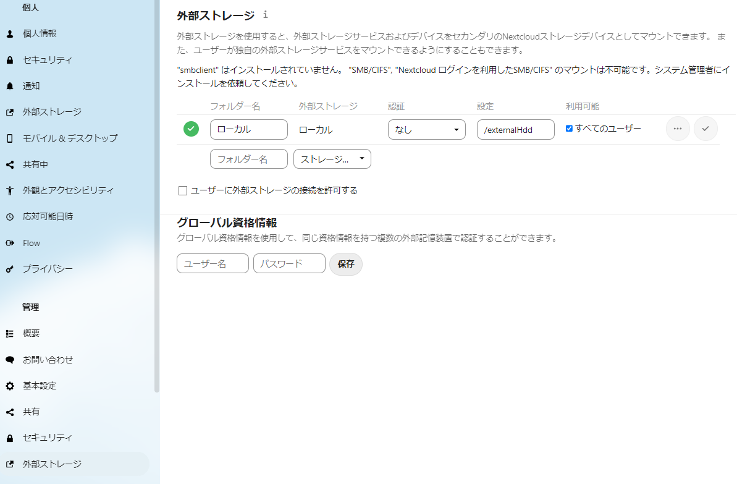Click external link icon beside personal 外部ストレージ
The width and height of the screenshot is (737, 484).
(10, 113)
